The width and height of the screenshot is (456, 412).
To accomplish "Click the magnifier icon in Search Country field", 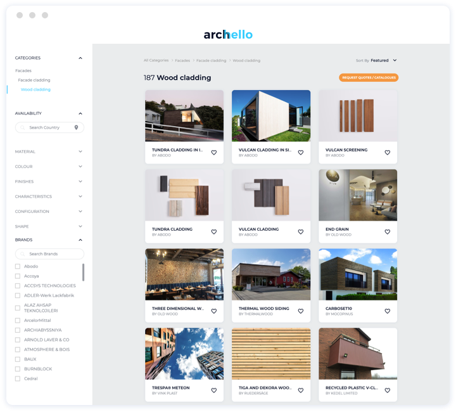I will point(22,127).
